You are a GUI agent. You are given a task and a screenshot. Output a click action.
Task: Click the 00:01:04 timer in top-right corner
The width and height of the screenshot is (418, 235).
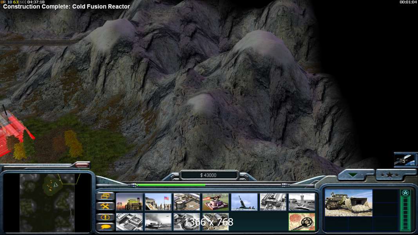pyautogui.click(x=408, y=2)
